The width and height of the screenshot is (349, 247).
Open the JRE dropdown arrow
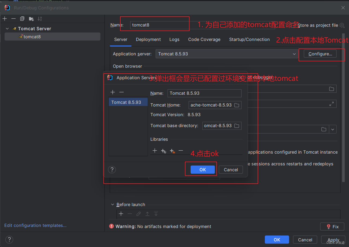(x=333, y=129)
